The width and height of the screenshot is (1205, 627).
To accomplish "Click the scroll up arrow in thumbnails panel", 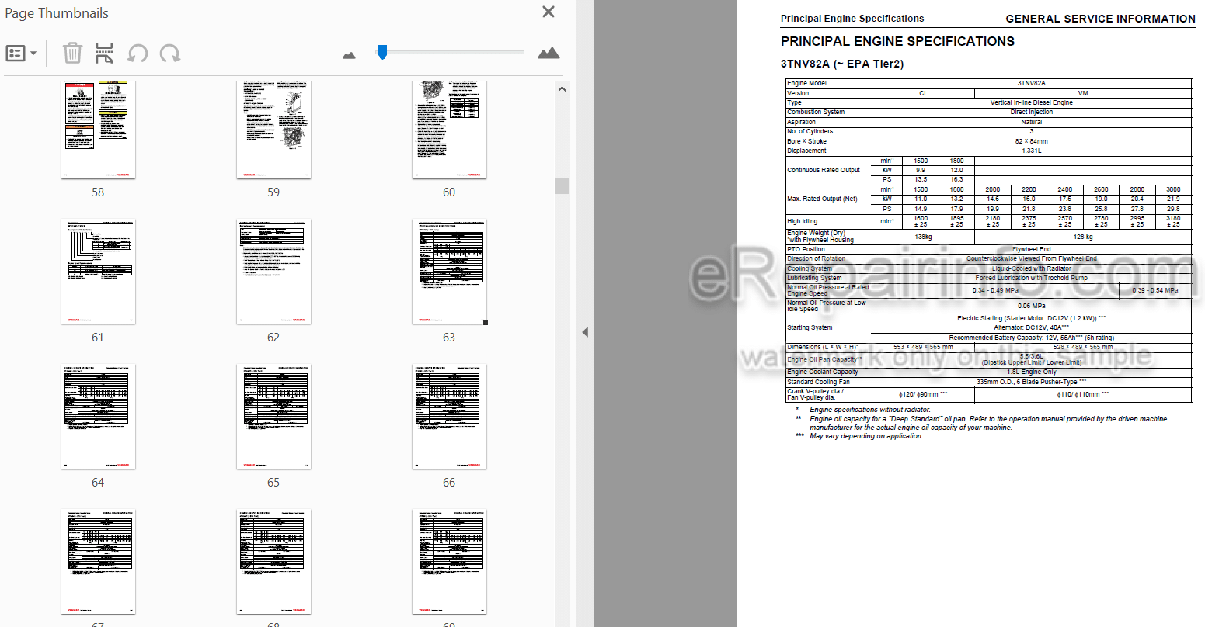I will pos(562,88).
